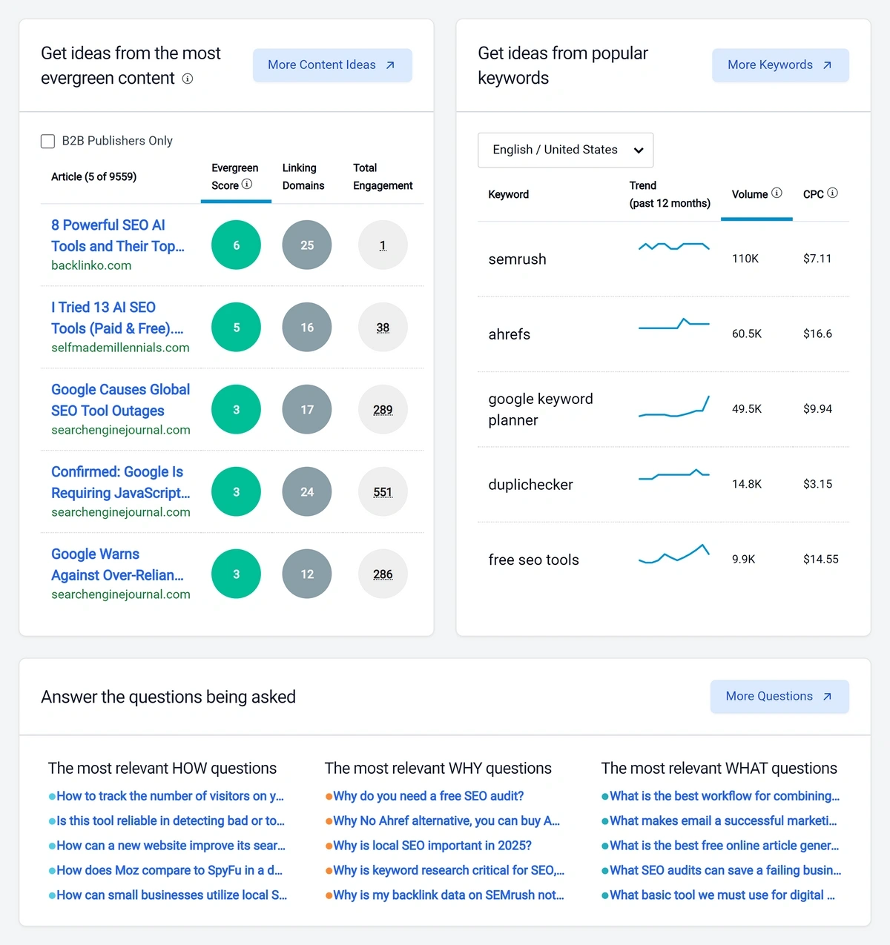Sort keywords by CPC column
The width and height of the screenshot is (890, 945).
(x=814, y=194)
